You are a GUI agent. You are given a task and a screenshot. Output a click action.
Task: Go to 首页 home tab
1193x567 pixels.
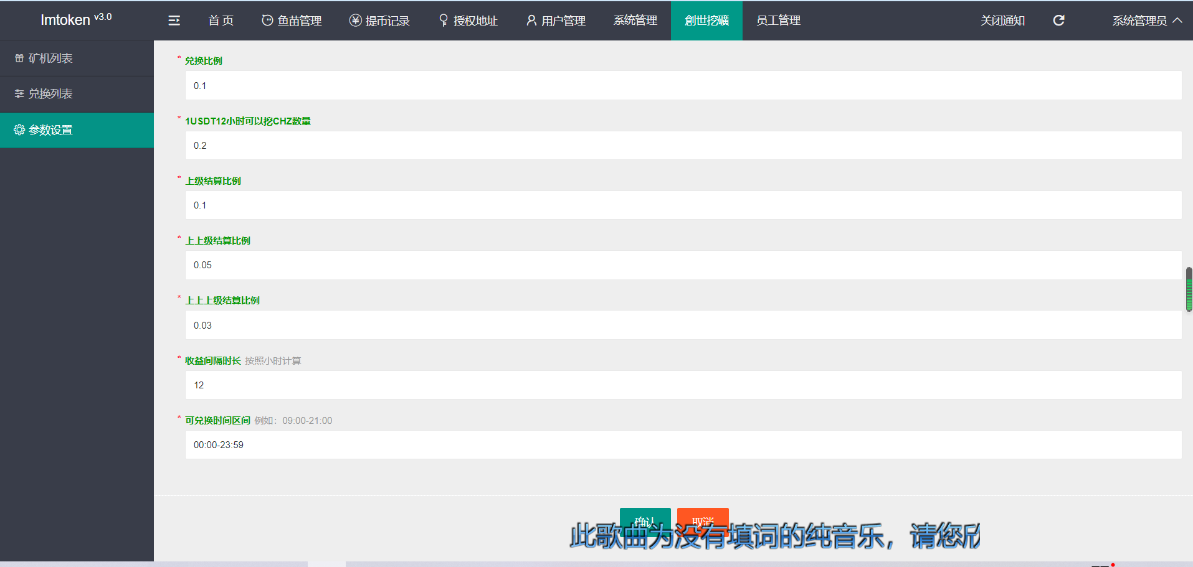pyautogui.click(x=221, y=21)
